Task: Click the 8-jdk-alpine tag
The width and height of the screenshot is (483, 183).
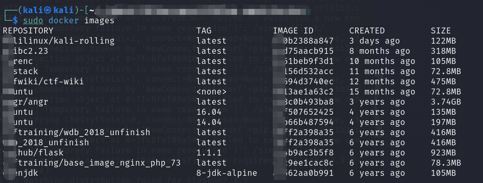Action: point(227,173)
